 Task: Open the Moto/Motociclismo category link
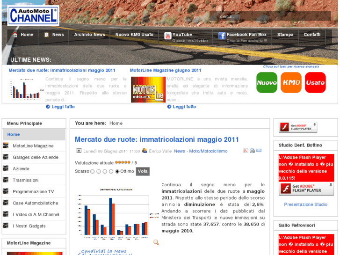click(208, 151)
